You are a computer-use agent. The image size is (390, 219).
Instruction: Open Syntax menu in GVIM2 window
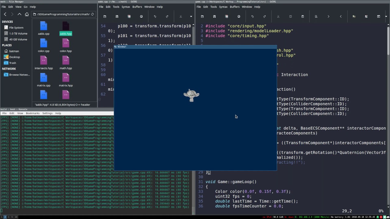(126, 7)
